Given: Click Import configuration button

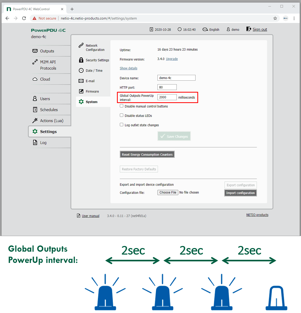Looking at the screenshot, I should tap(240, 193).
